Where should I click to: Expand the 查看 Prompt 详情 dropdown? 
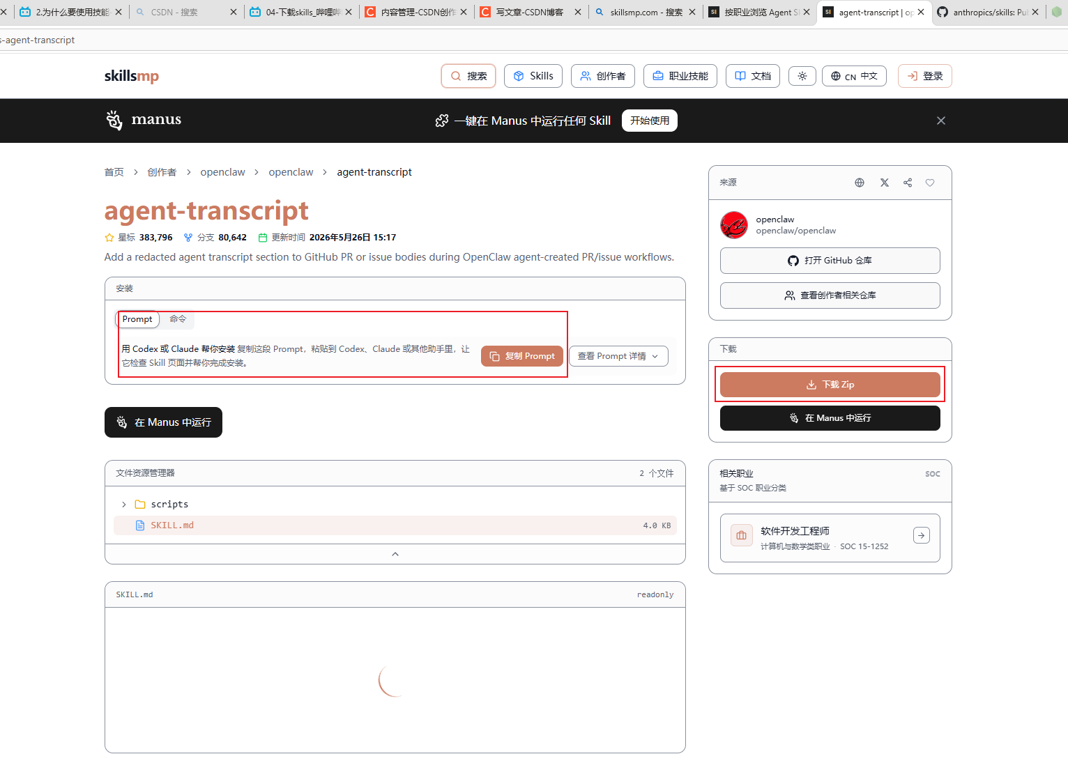[x=618, y=356]
